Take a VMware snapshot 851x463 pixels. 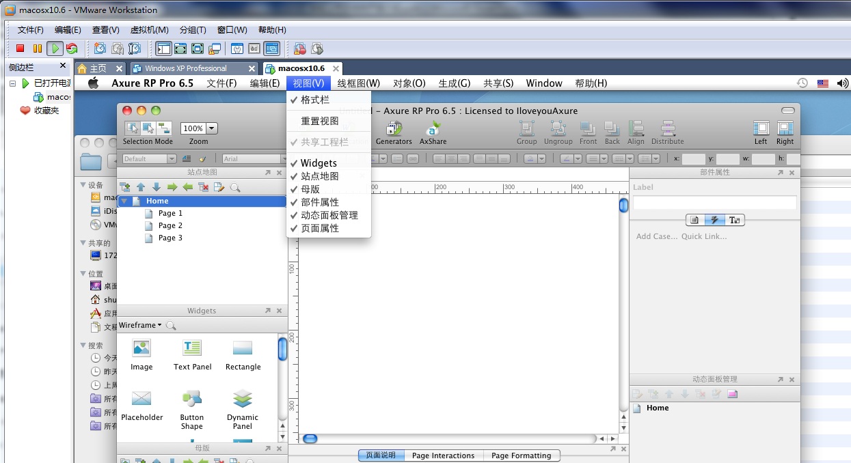[x=100, y=48]
